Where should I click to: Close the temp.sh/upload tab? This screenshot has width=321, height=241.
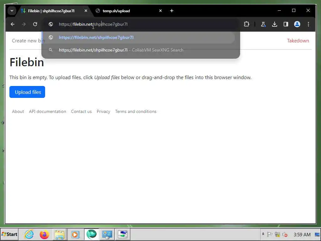tap(160, 11)
